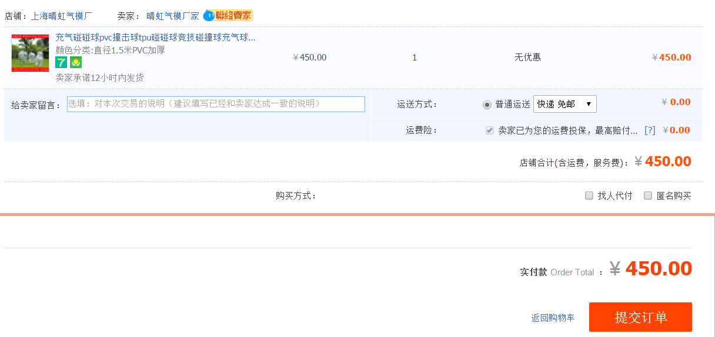Screen dimensions: 715x337
Task: Click the consumer protection badge icon
Action: coord(75,62)
